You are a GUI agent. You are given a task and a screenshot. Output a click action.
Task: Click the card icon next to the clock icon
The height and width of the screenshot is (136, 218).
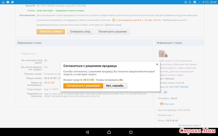[x=165, y=92]
